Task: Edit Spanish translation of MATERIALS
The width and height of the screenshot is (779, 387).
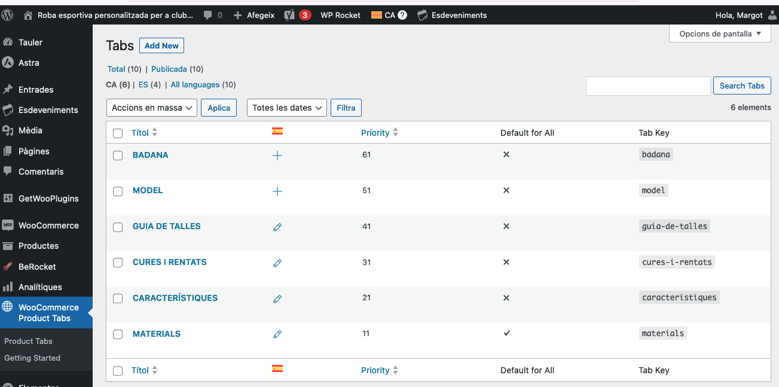Action: point(277,335)
